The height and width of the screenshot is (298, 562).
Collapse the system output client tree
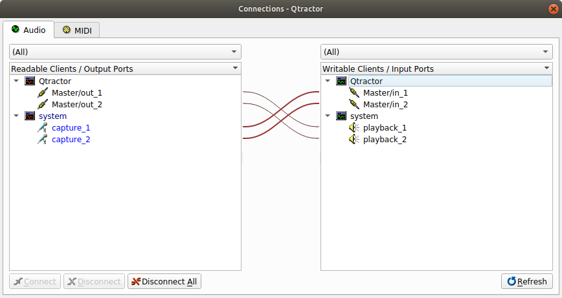point(16,116)
